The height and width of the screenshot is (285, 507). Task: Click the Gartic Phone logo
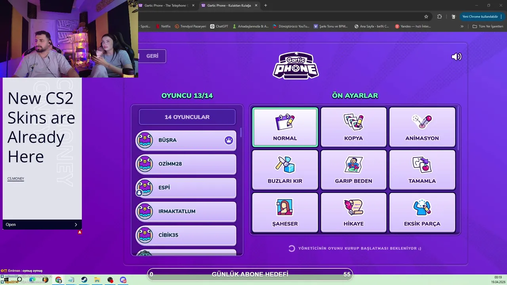295,66
